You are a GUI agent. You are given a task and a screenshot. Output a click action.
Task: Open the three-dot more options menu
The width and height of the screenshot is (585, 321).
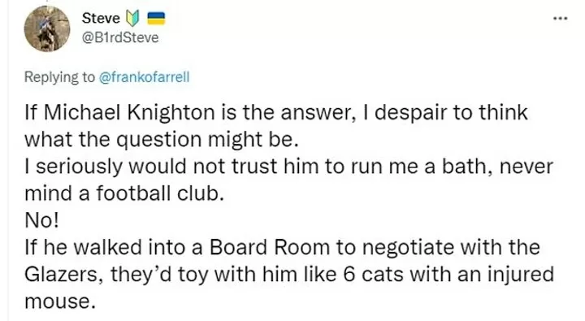point(560,19)
